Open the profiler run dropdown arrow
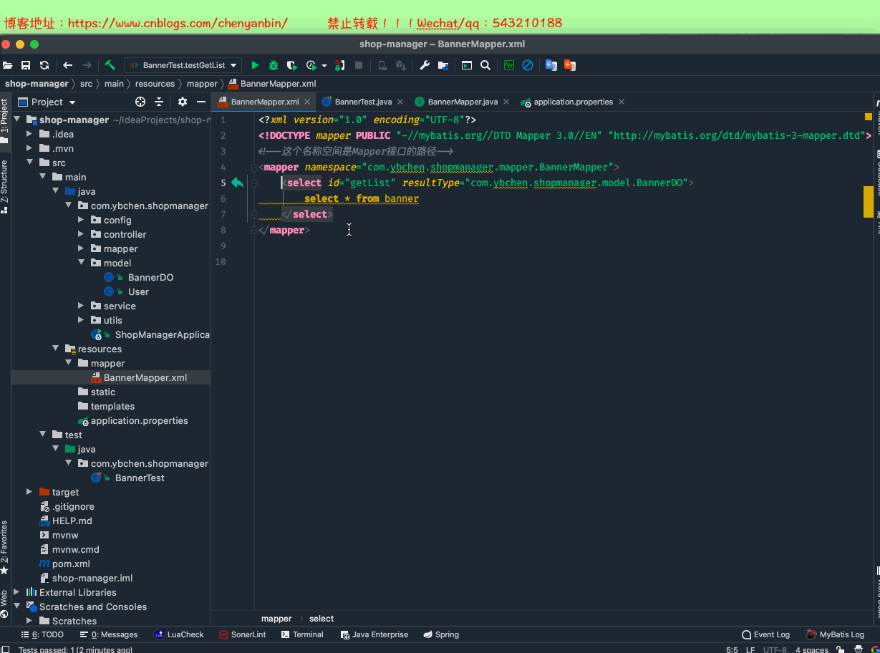 [x=324, y=66]
